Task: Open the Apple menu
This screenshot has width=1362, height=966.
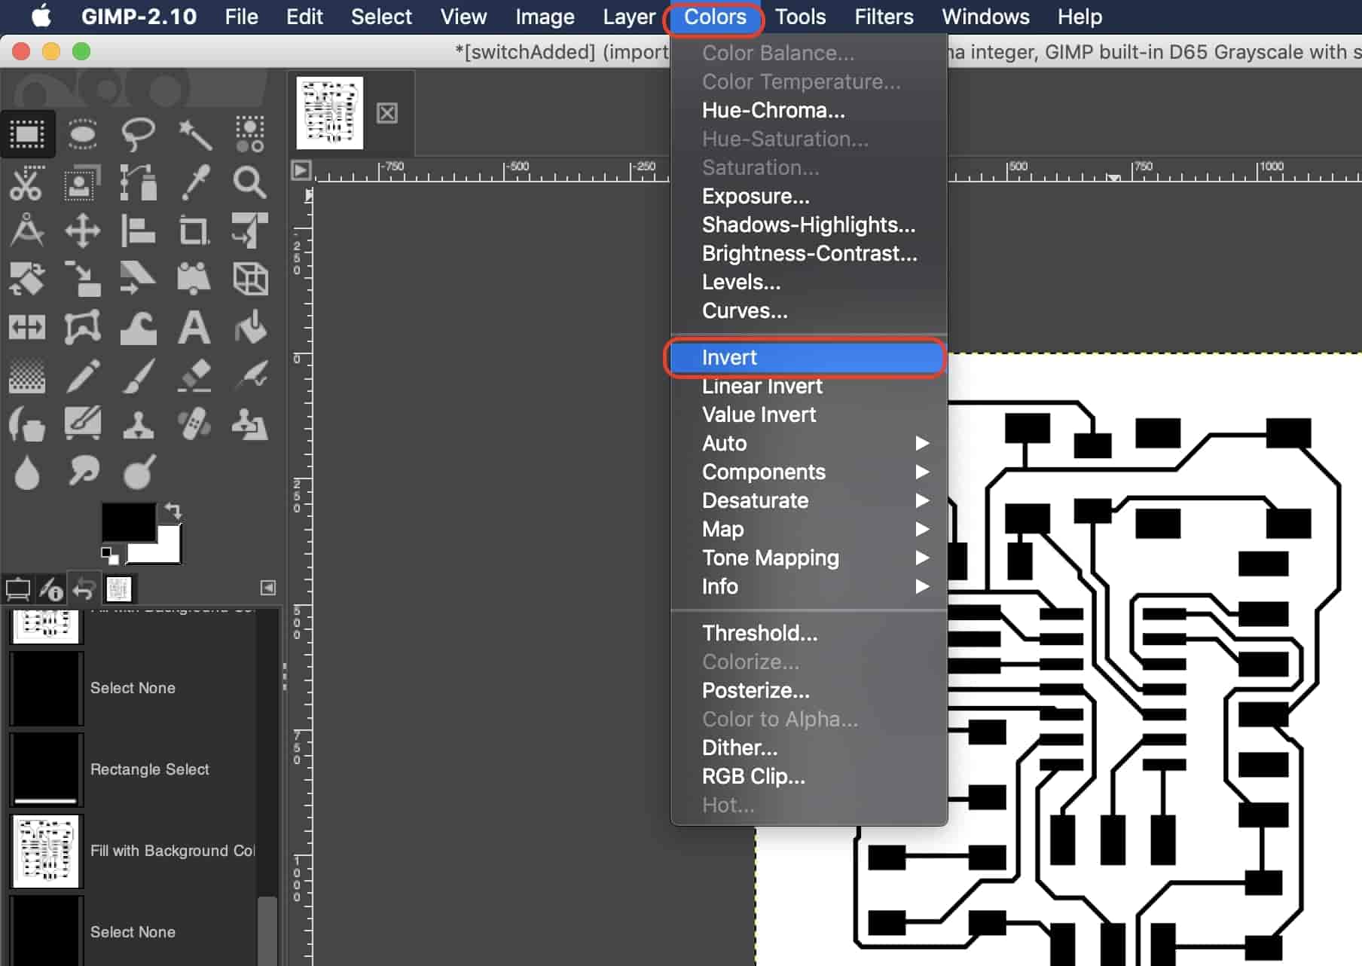Action: tap(41, 16)
